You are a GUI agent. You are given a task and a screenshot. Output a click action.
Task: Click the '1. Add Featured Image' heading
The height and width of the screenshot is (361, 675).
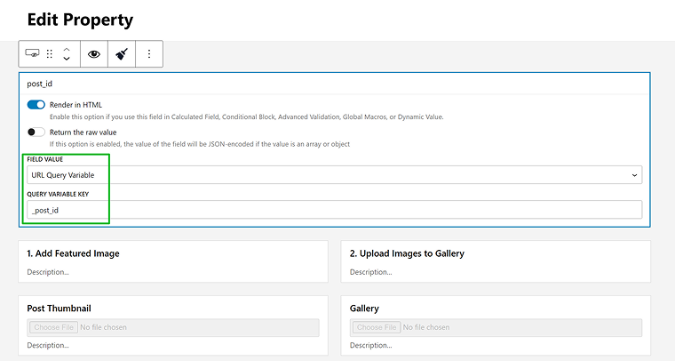[73, 253]
